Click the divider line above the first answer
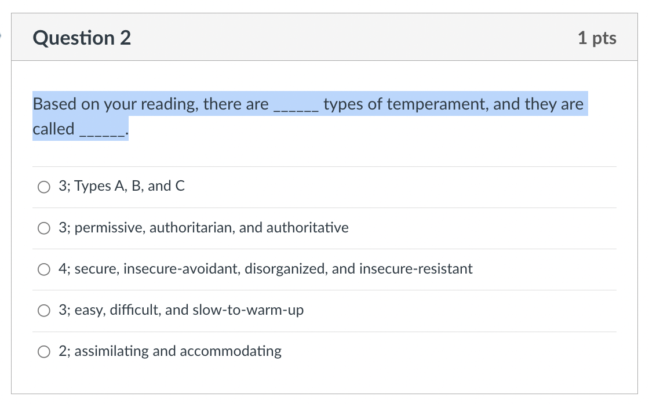Screen dimensions: 649x404 click(x=324, y=166)
